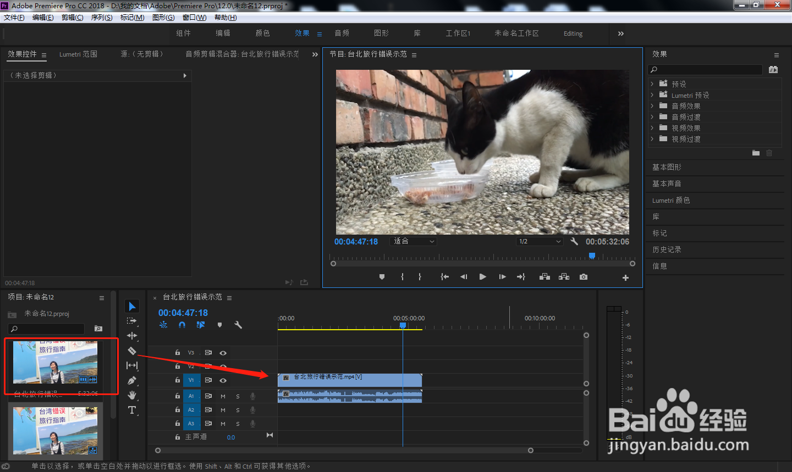This screenshot has height=472, width=792.
Task: Toggle Snap magnet in timeline
Action: 182,325
